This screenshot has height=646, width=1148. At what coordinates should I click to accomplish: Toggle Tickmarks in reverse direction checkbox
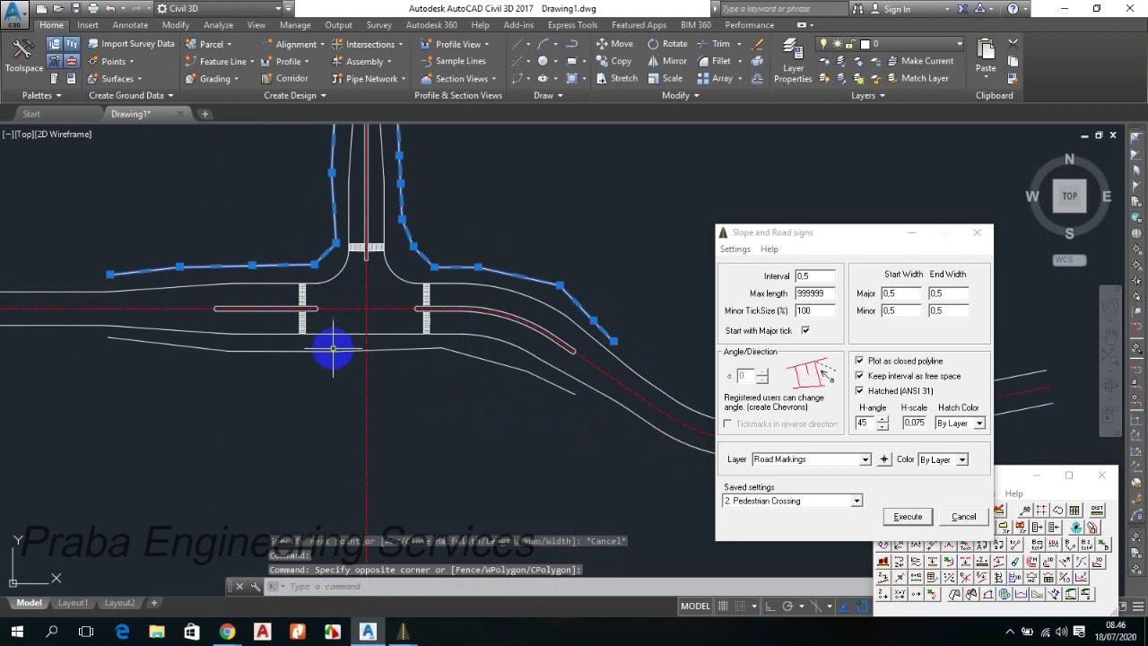point(728,423)
